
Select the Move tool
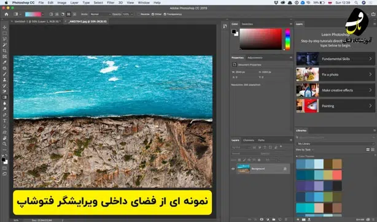[4, 28]
